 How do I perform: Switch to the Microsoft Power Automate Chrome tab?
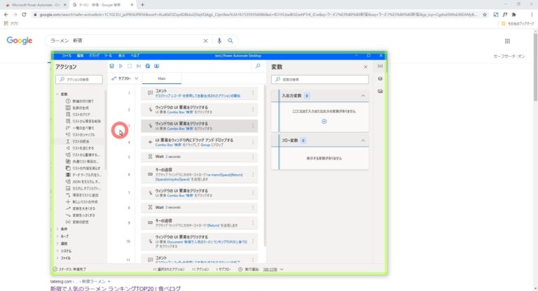tap(35, 5)
